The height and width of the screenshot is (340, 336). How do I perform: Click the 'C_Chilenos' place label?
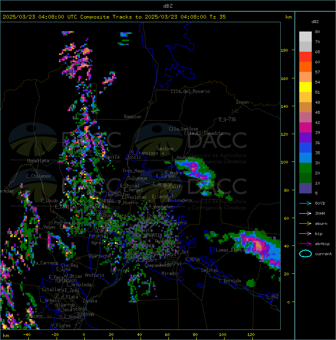tap(38, 176)
